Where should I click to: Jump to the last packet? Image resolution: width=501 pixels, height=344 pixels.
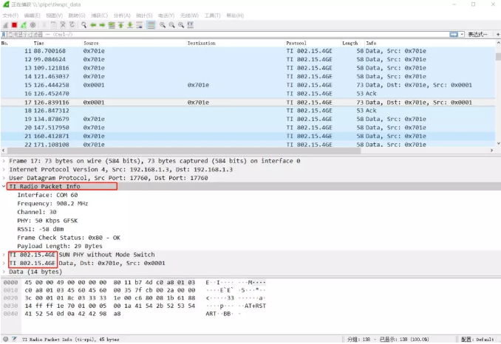tap(130, 25)
